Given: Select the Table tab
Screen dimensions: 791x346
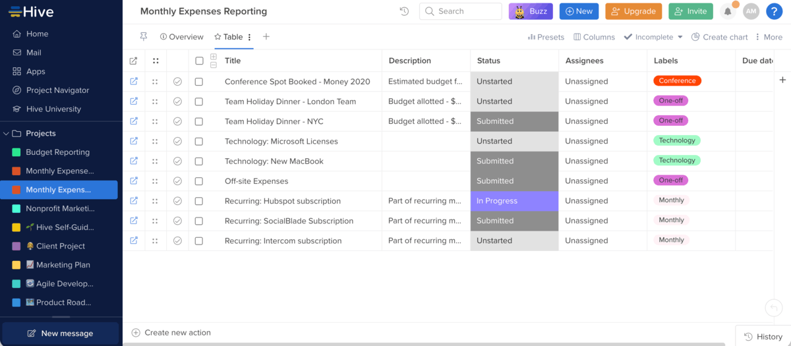Looking at the screenshot, I should pyautogui.click(x=229, y=37).
